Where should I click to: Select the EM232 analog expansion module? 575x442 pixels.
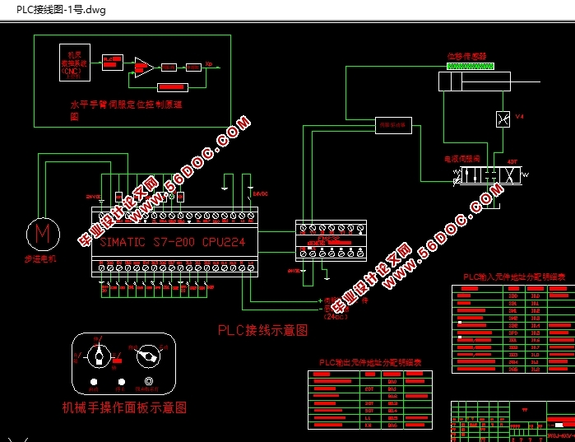pyautogui.click(x=331, y=240)
